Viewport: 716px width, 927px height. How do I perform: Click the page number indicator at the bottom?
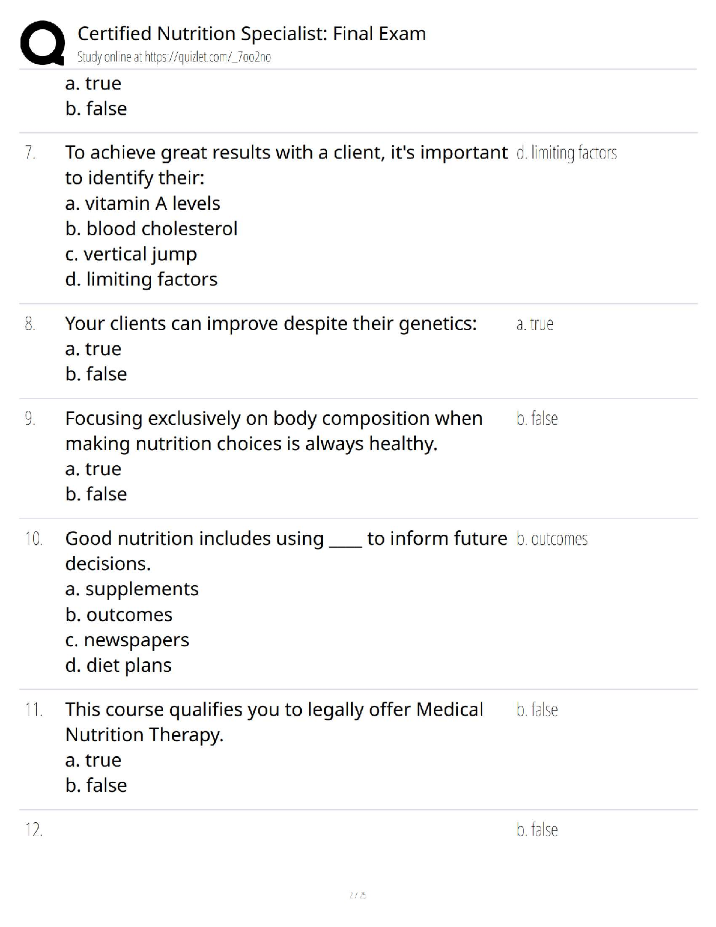click(357, 895)
